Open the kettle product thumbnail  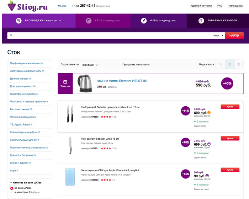tap(85, 84)
